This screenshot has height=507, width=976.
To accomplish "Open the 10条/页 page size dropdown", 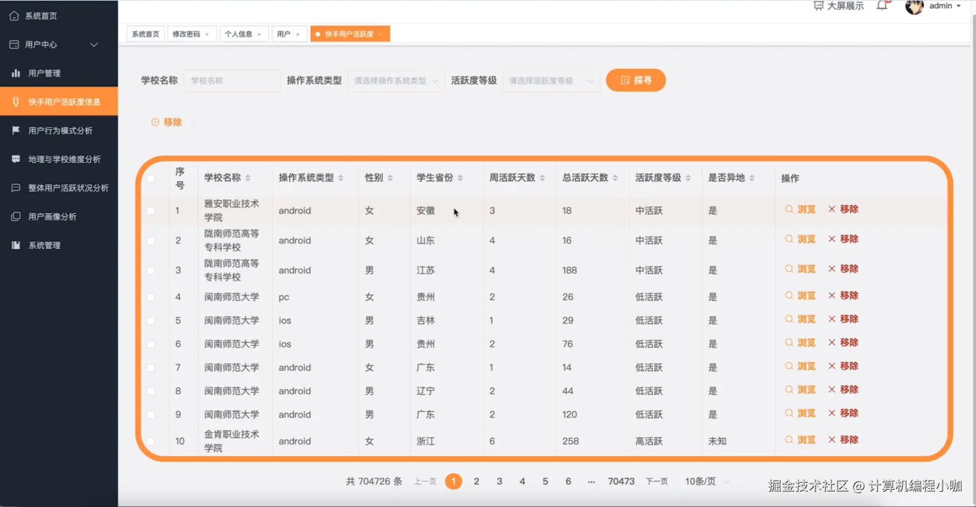I will (707, 481).
